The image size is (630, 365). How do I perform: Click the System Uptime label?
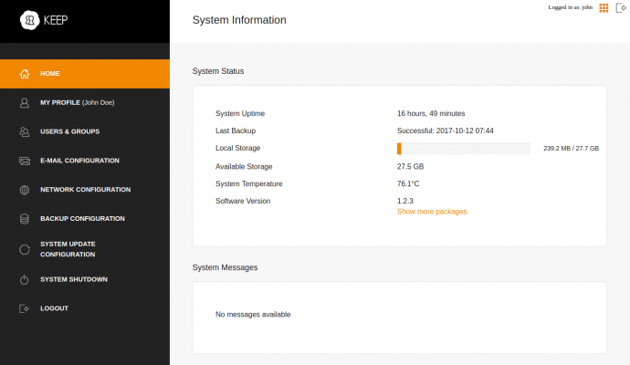point(240,114)
